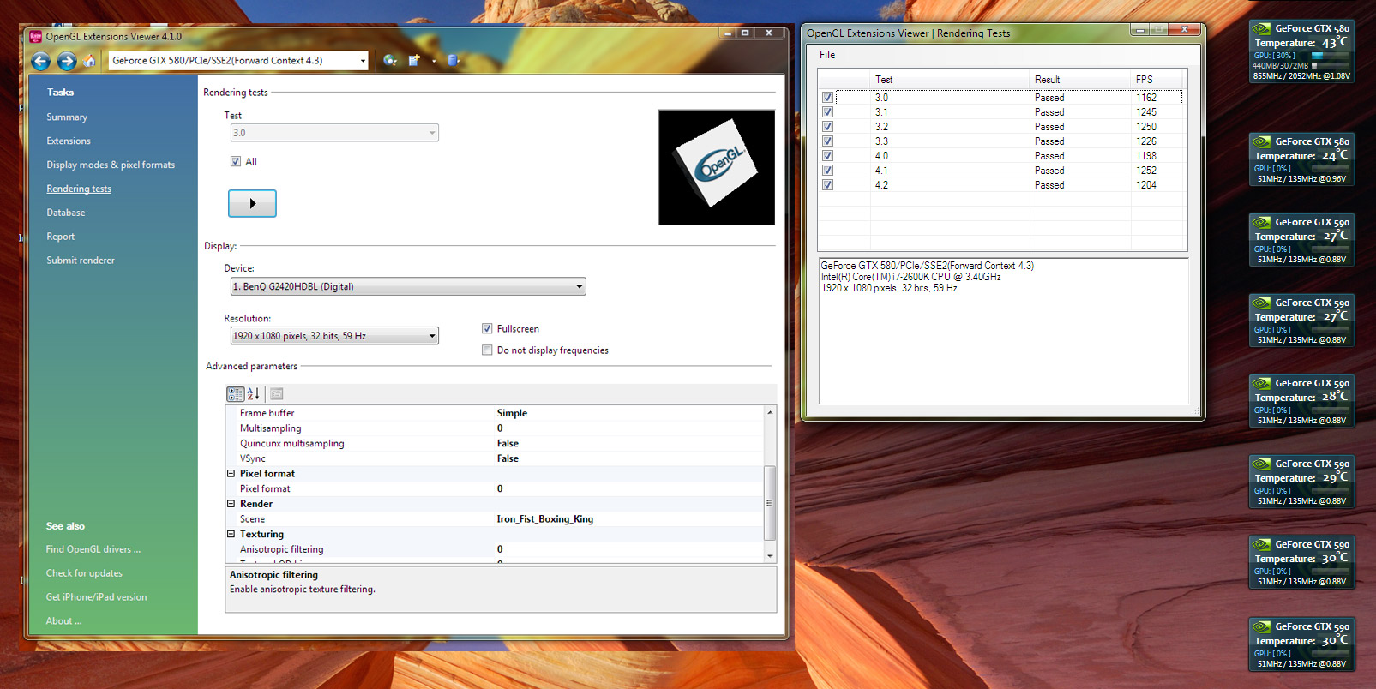Open the File menu in Rendering Tests window

click(x=827, y=55)
